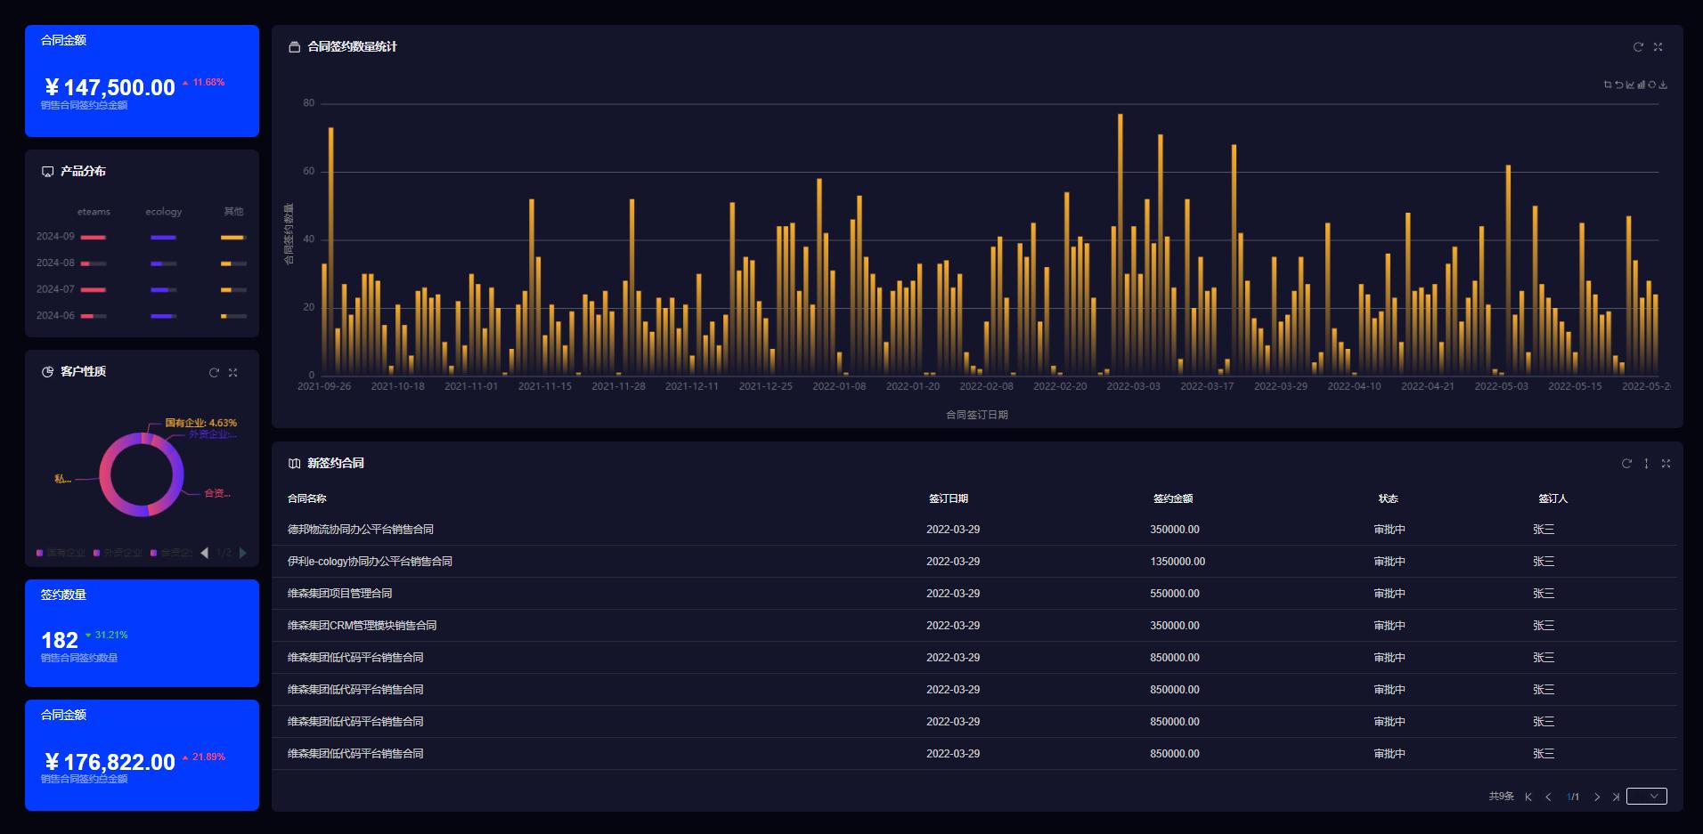Show next legend page in 客户性质
This screenshot has width=1703, height=834.
point(242,553)
